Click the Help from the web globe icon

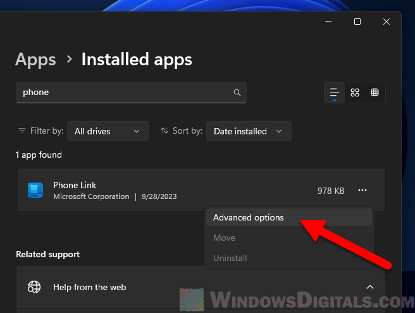pyautogui.click(x=34, y=287)
